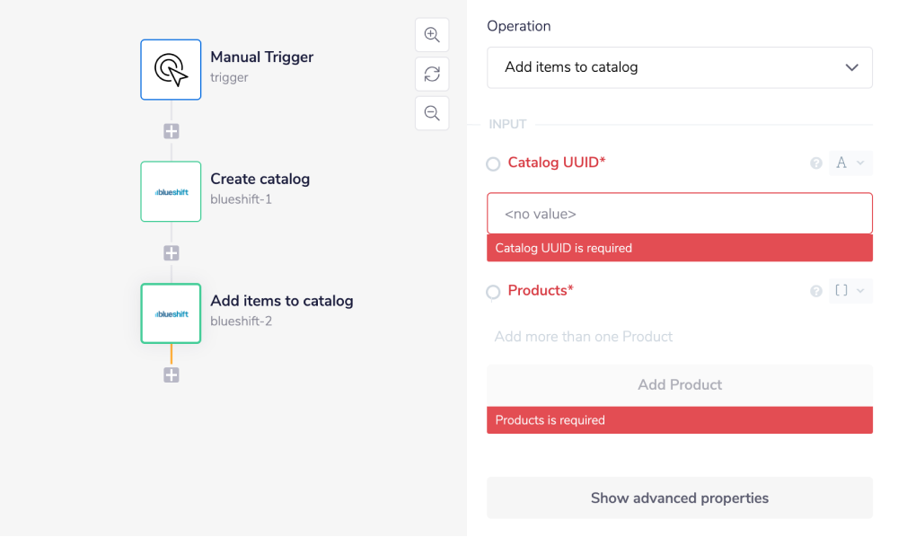The width and height of the screenshot is (898, 537).
Task: Open Products array type dropdown
Action: (x=850, y=291)
